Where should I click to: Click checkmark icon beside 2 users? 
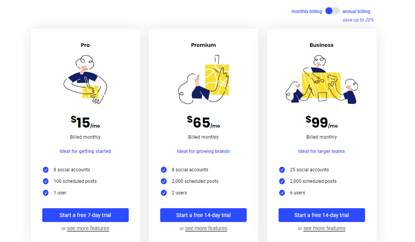pos(164,193)
